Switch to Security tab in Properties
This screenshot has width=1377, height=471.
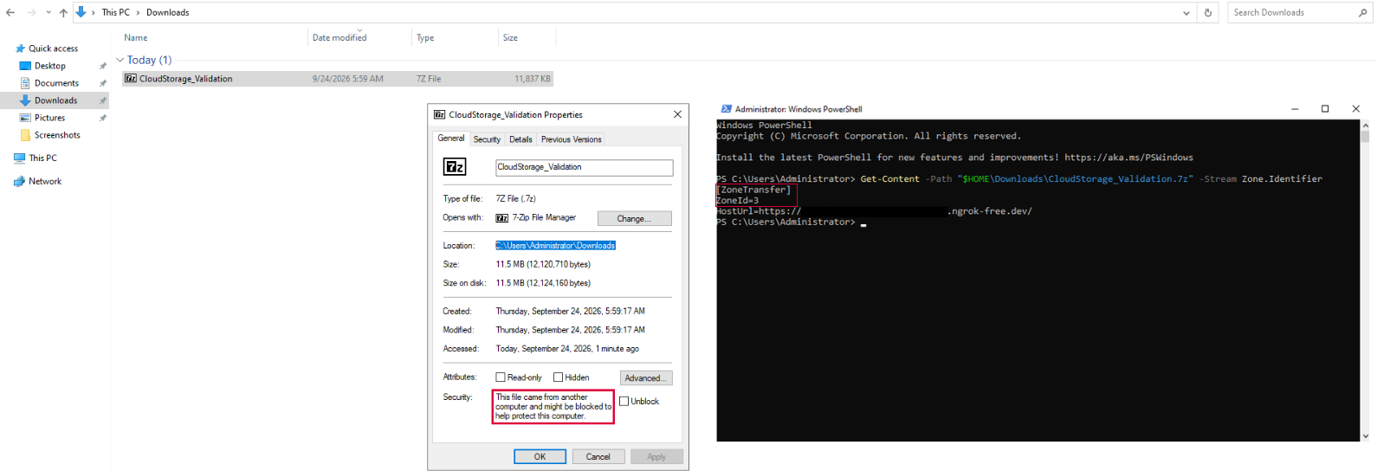click(x=487, y=139)
